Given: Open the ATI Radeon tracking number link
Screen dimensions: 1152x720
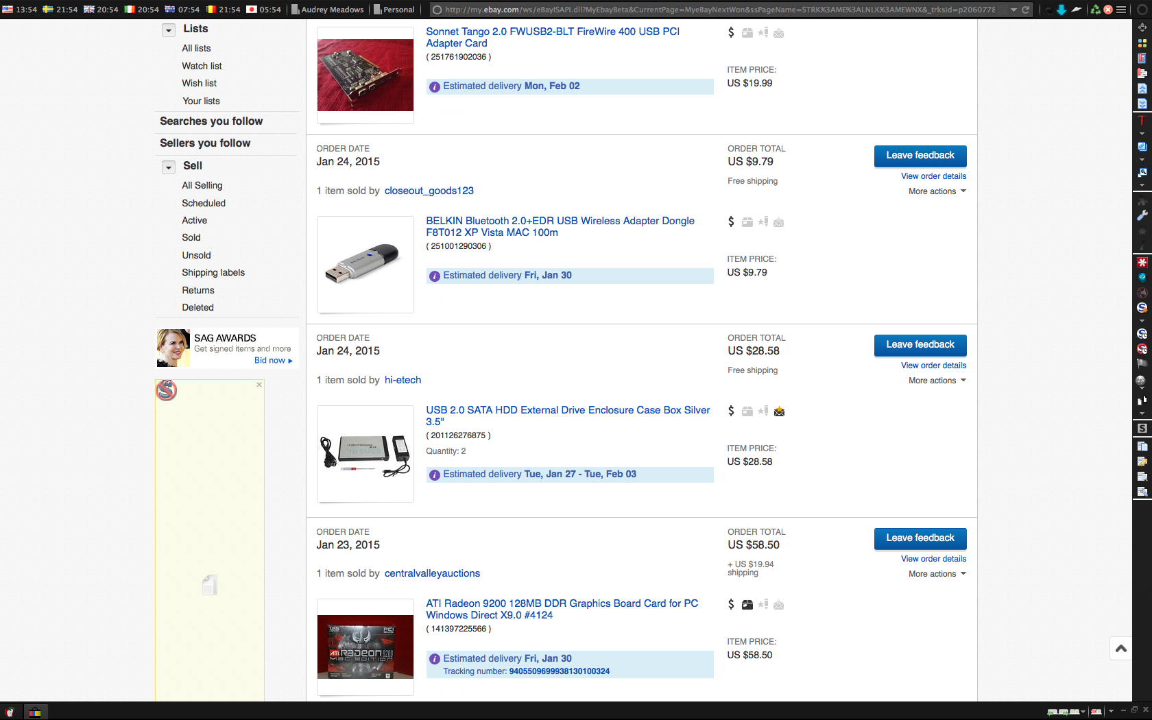Looking at the screenshot, I should click(x=559, y=671).
